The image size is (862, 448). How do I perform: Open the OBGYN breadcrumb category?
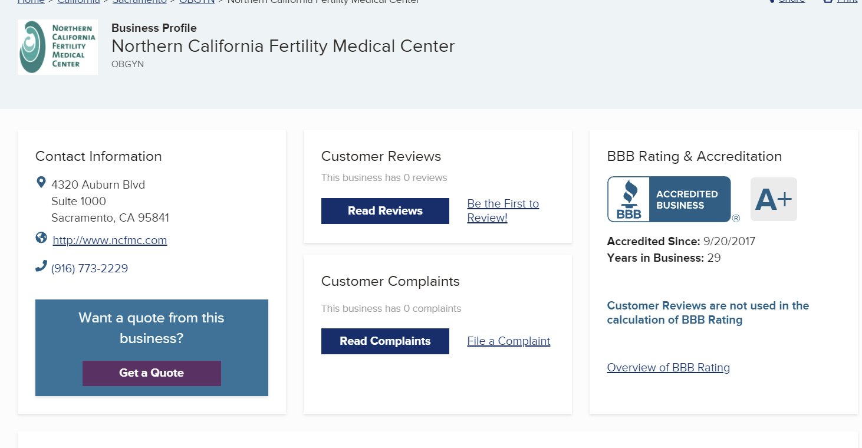click(196, 2)
